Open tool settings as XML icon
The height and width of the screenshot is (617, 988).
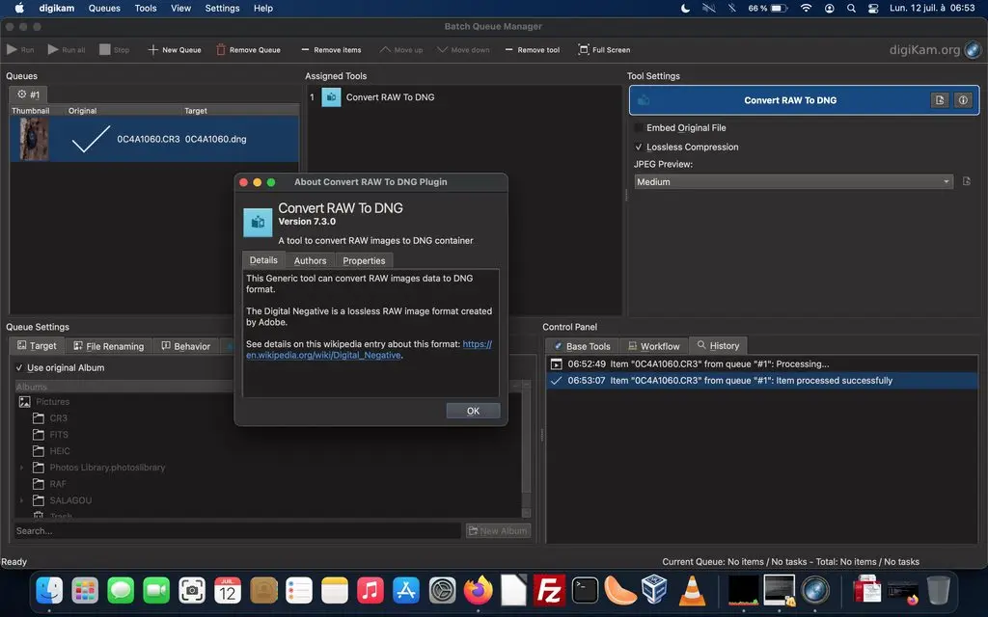939,99
